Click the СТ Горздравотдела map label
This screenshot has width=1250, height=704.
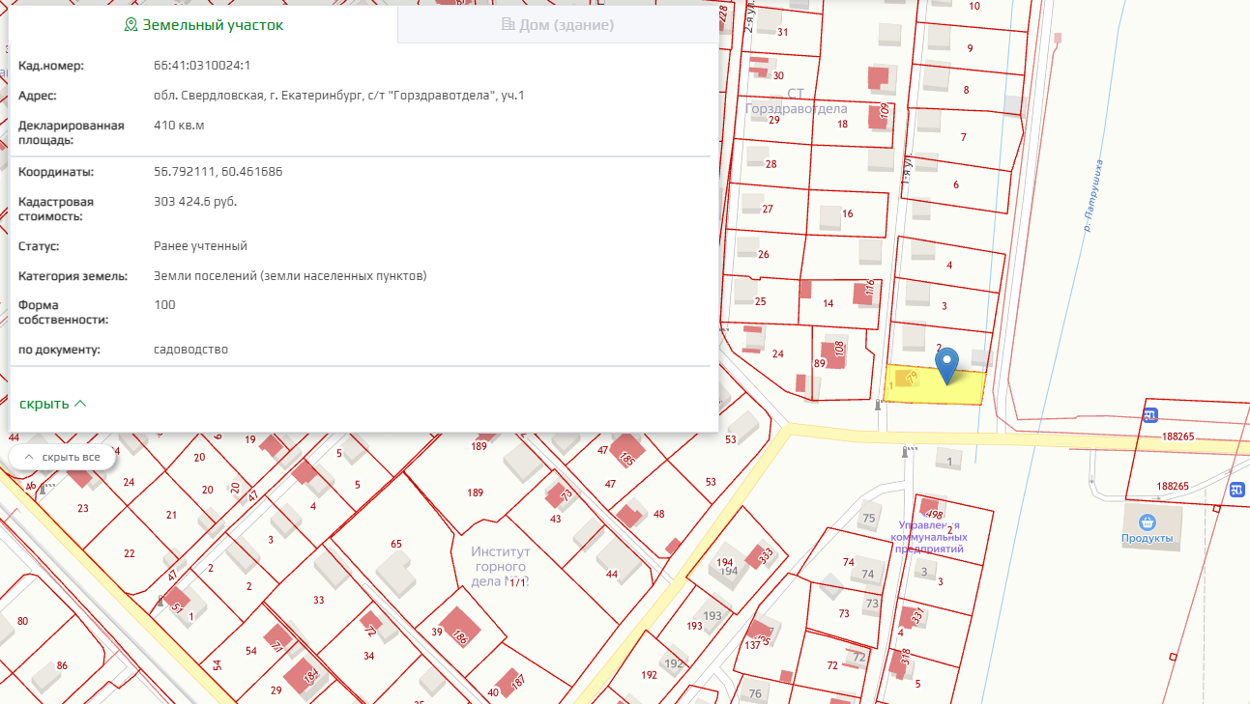tap(796, 101)
